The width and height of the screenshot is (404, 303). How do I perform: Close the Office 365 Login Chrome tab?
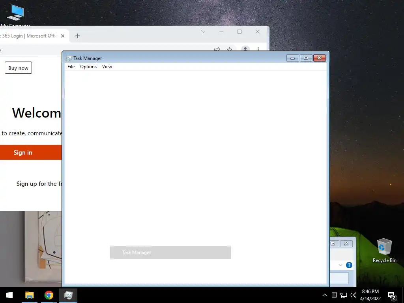(x=63, y=36)
